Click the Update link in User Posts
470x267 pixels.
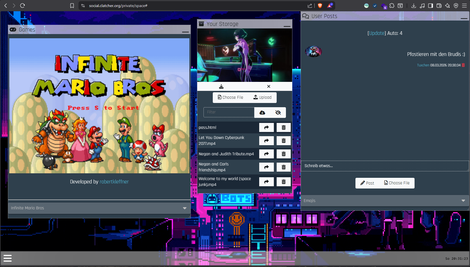click(377, 33)
